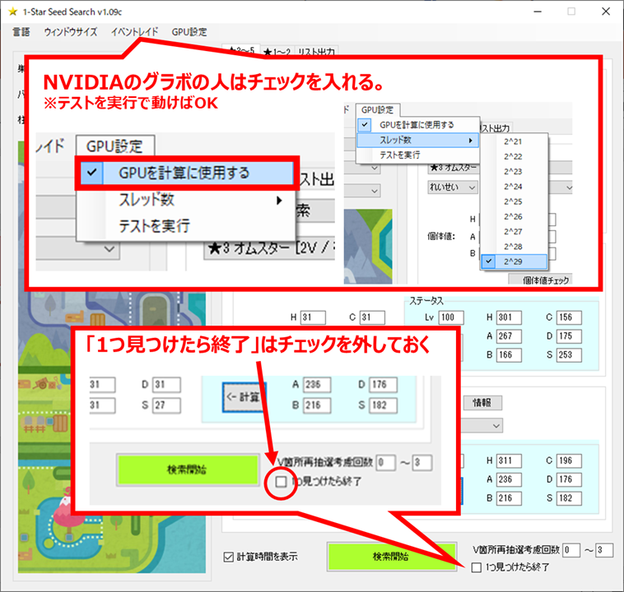Toggle the 計算時間を表示 checkbox
The image size is (624, 592).
228,557
